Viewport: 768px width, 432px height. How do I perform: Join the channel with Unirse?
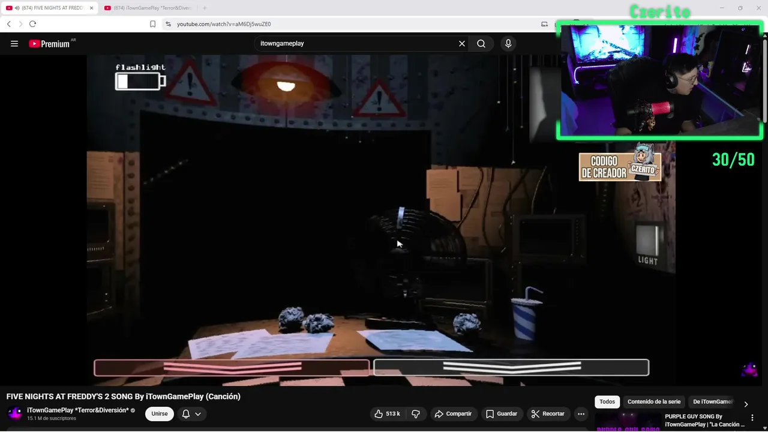coord(160,414)
